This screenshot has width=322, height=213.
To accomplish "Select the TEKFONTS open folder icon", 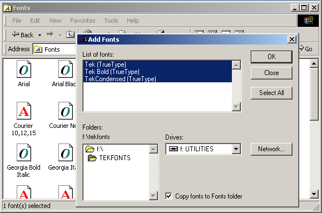I will (92, 158).
